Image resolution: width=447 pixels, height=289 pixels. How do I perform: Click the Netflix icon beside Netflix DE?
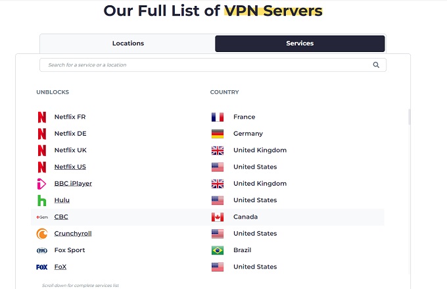click(x=42, y=134)
